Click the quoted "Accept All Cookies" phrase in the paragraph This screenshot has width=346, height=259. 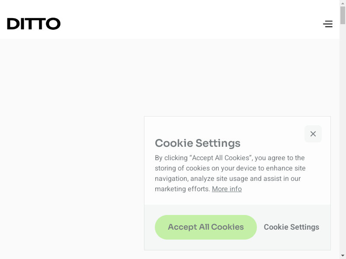(220, 158)
